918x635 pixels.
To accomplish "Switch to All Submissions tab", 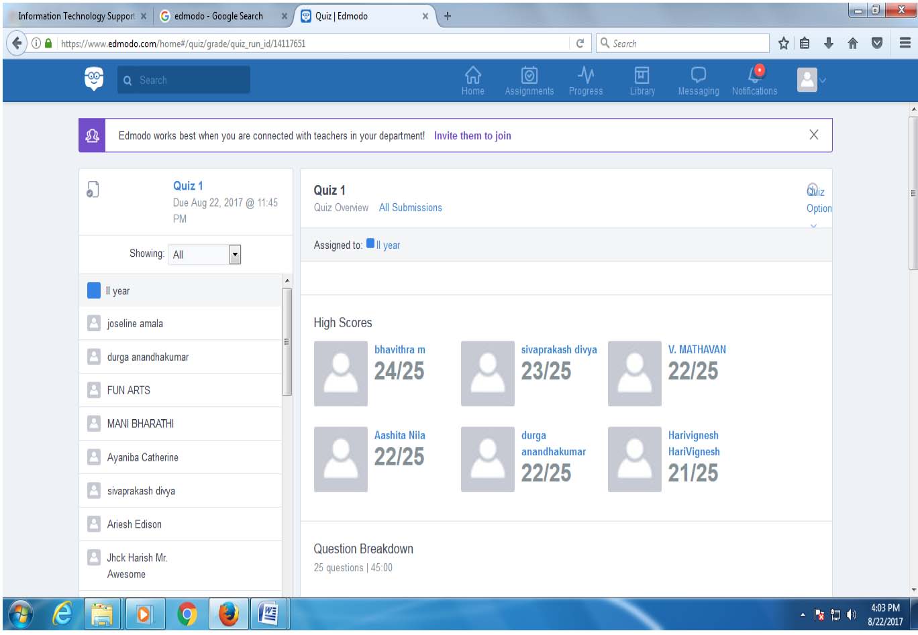I will pos(410,208).
